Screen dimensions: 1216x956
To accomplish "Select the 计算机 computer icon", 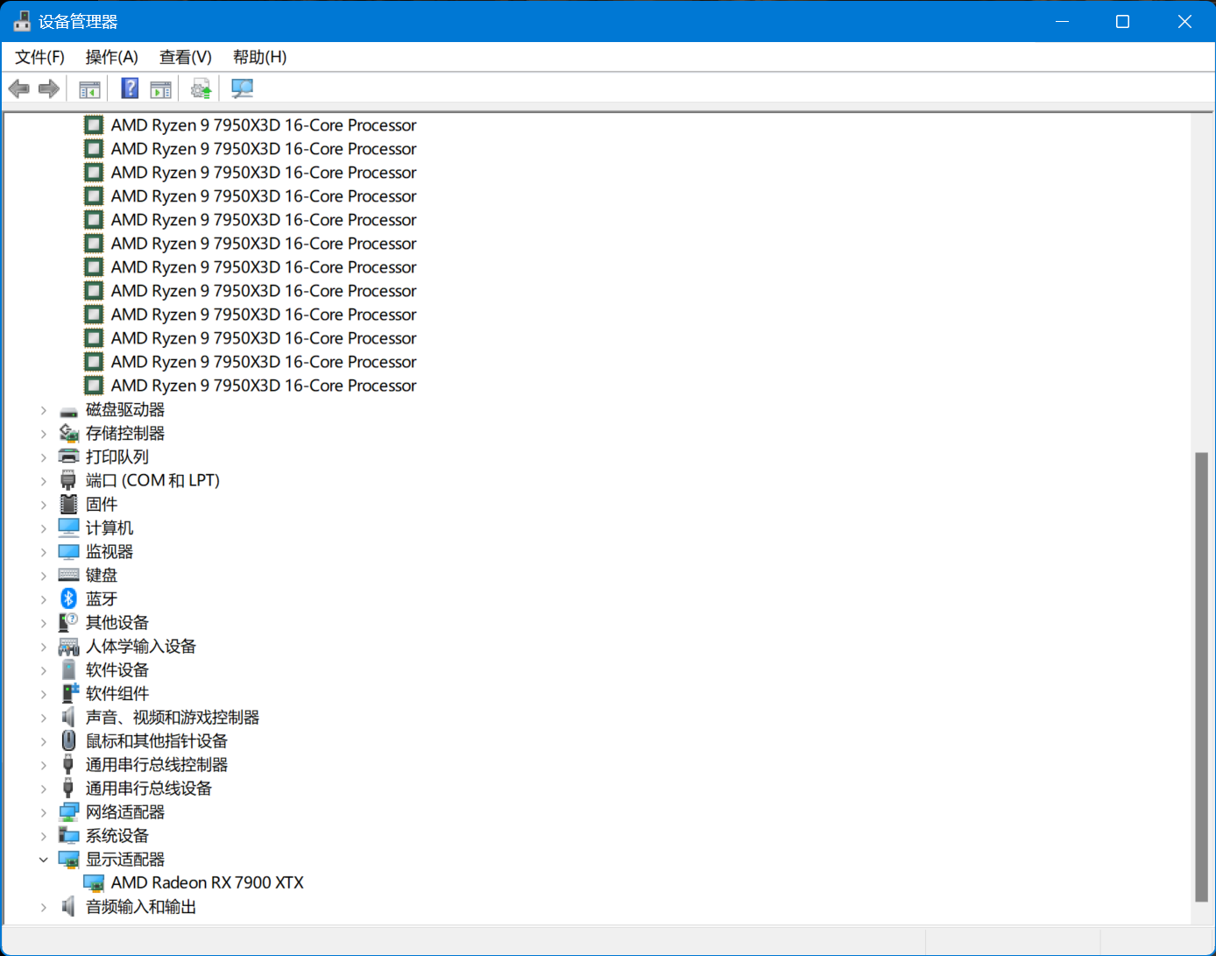I will tap(68, 528).
